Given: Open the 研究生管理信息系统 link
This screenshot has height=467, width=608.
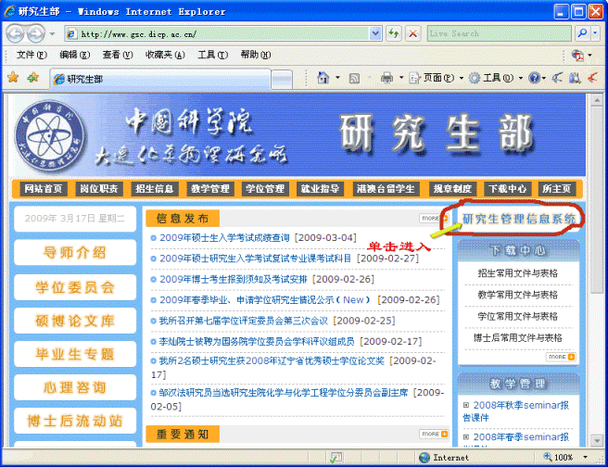Looking at the screenshot, I should point(519,219).
